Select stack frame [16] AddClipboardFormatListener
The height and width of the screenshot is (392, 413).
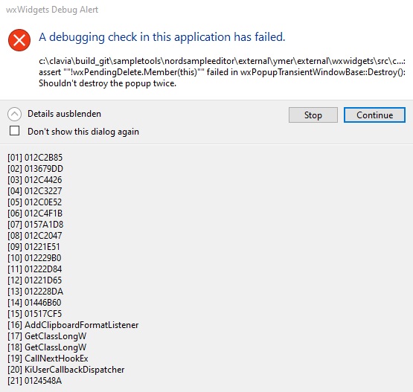[73, 325]
